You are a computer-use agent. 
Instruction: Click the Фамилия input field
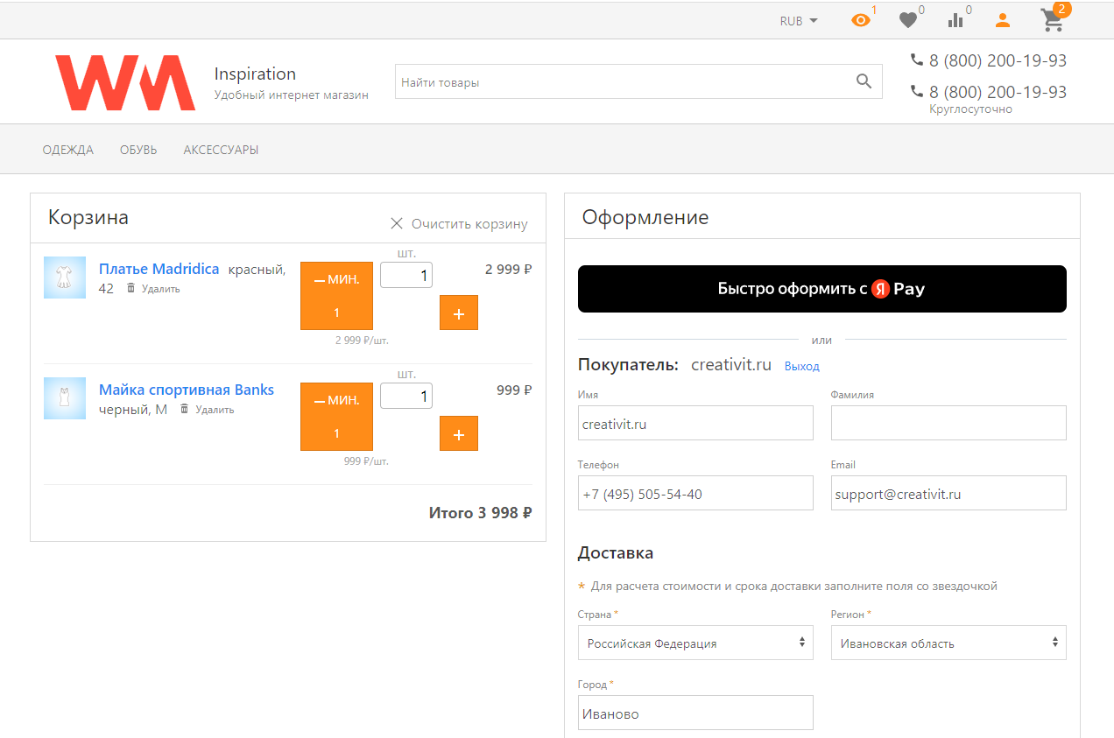(x=948, y=423)
